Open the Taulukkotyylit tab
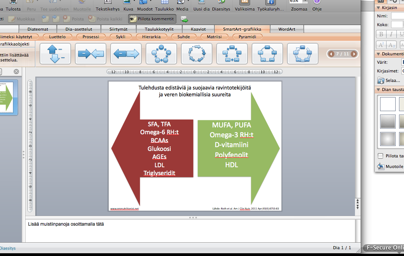 point(159,29)
